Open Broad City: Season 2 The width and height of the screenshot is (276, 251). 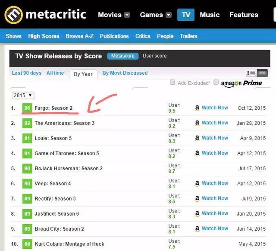click(x=59, y=229)
